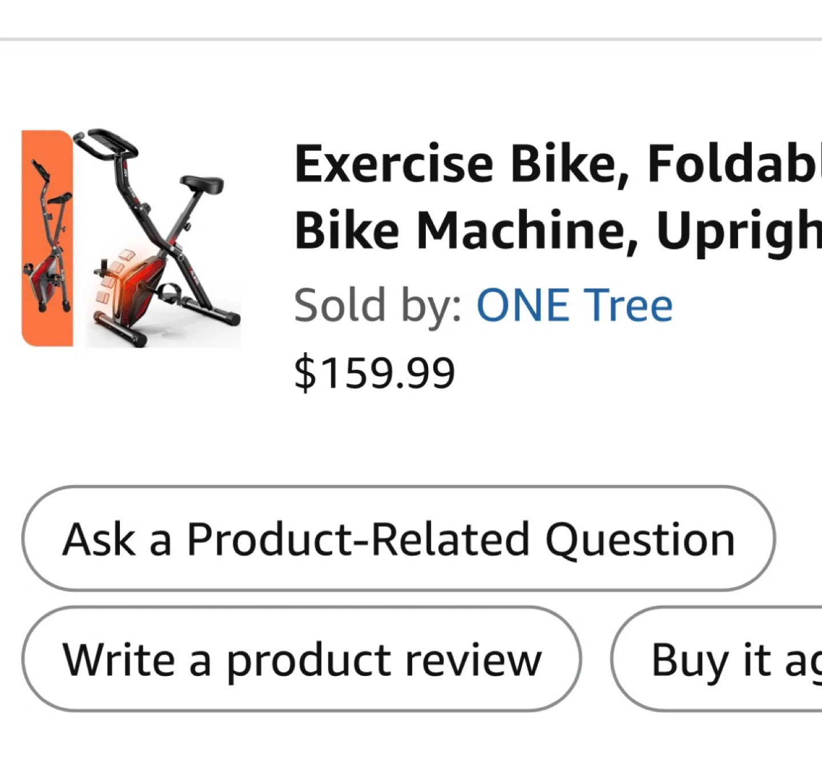
Task: Ask a Product-Related Question
Action: click(398, 538)
